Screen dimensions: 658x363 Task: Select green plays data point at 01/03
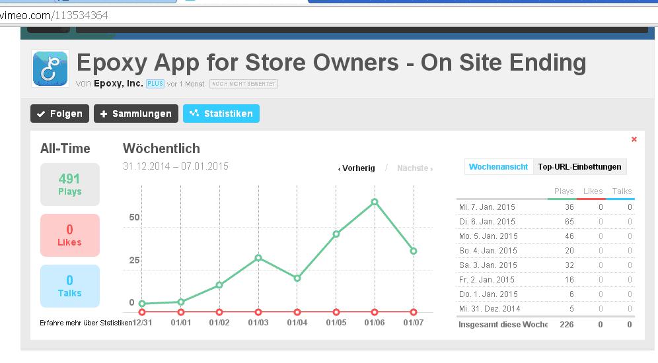coord(258,258)
